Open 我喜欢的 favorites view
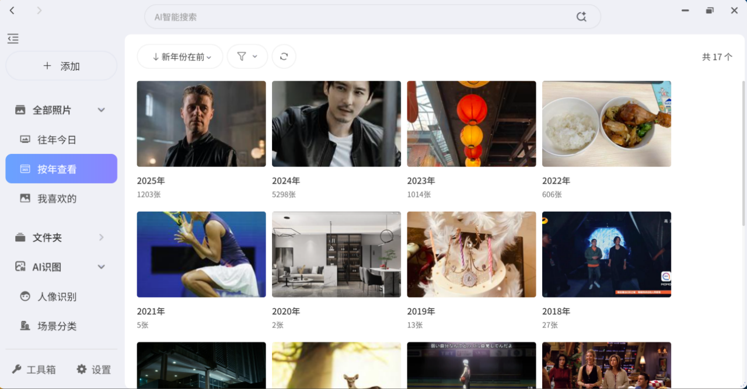The width and height of the screenshot is (747, 389). point(57,198)
